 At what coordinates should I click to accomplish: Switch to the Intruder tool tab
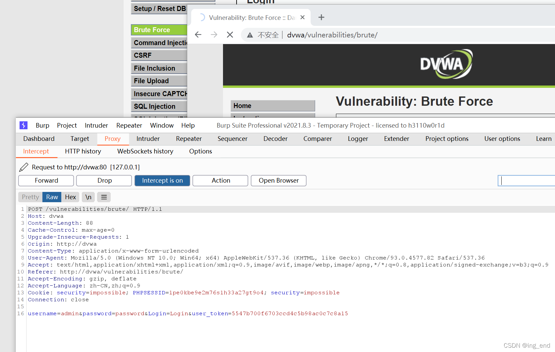[x=148, y=139]
